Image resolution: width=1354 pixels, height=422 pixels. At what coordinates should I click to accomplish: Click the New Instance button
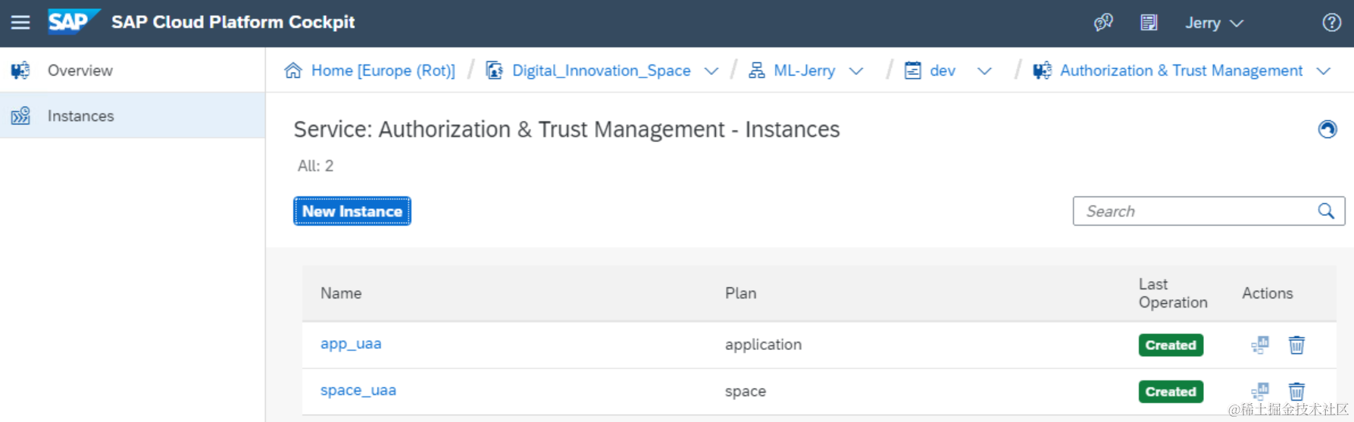[352, 211]
